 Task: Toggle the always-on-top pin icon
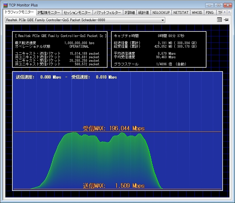(x=226, y=20)
